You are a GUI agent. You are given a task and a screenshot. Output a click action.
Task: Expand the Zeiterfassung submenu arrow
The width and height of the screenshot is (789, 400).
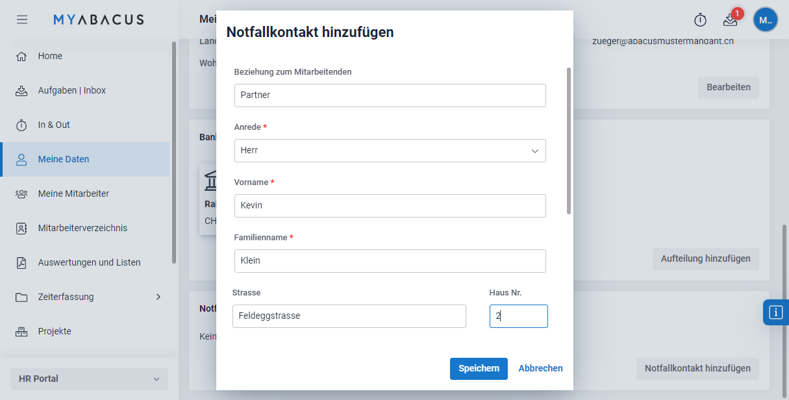(158, 297)
